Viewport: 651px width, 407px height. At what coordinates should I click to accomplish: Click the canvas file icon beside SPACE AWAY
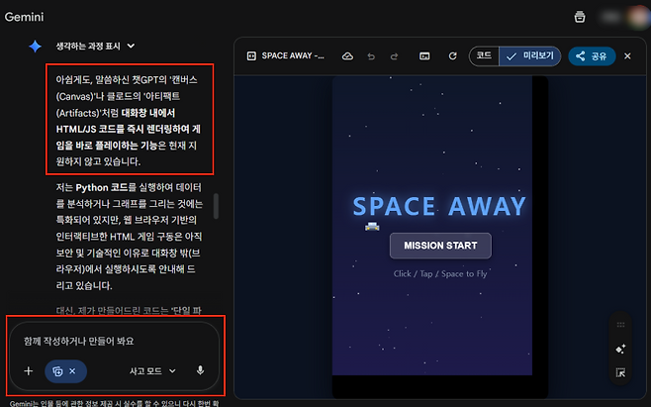tap(251, 56)
